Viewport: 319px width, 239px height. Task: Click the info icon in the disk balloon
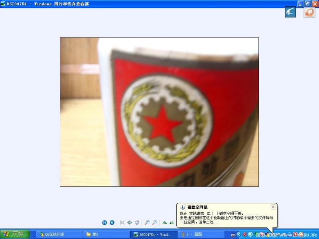tap(182, 207)
